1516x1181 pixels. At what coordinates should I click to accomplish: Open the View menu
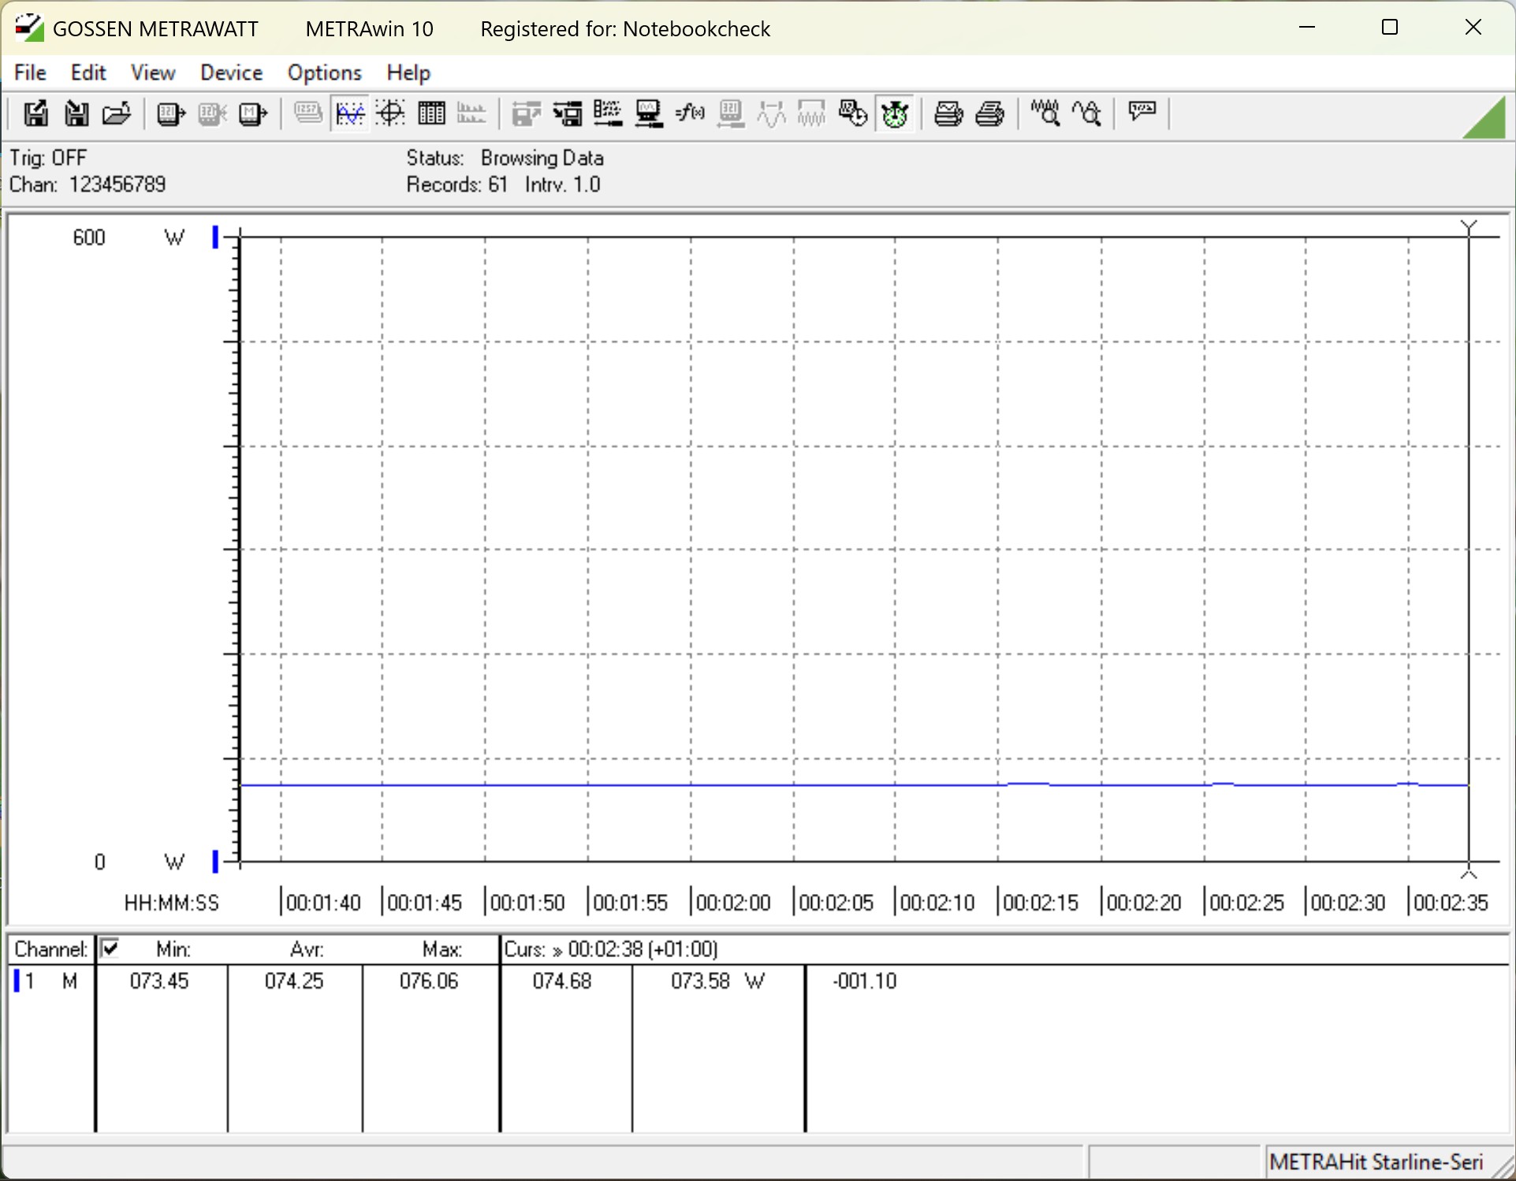[152, 73]
